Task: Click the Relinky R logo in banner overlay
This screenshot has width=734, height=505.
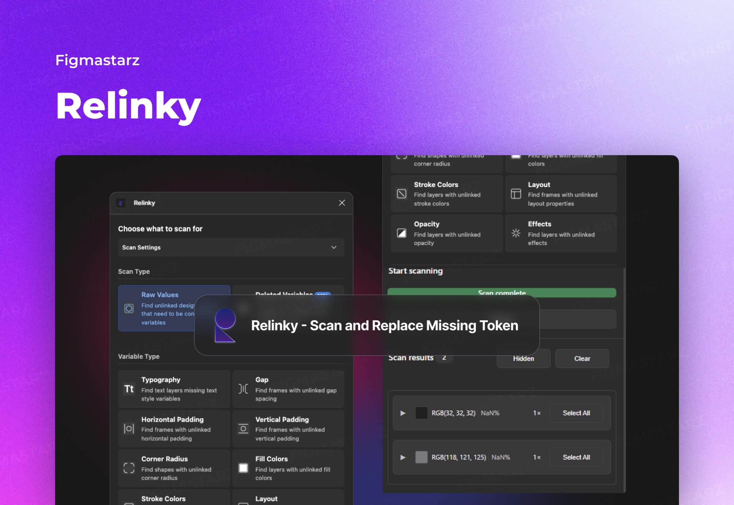Action: click(x=225, y=326)
